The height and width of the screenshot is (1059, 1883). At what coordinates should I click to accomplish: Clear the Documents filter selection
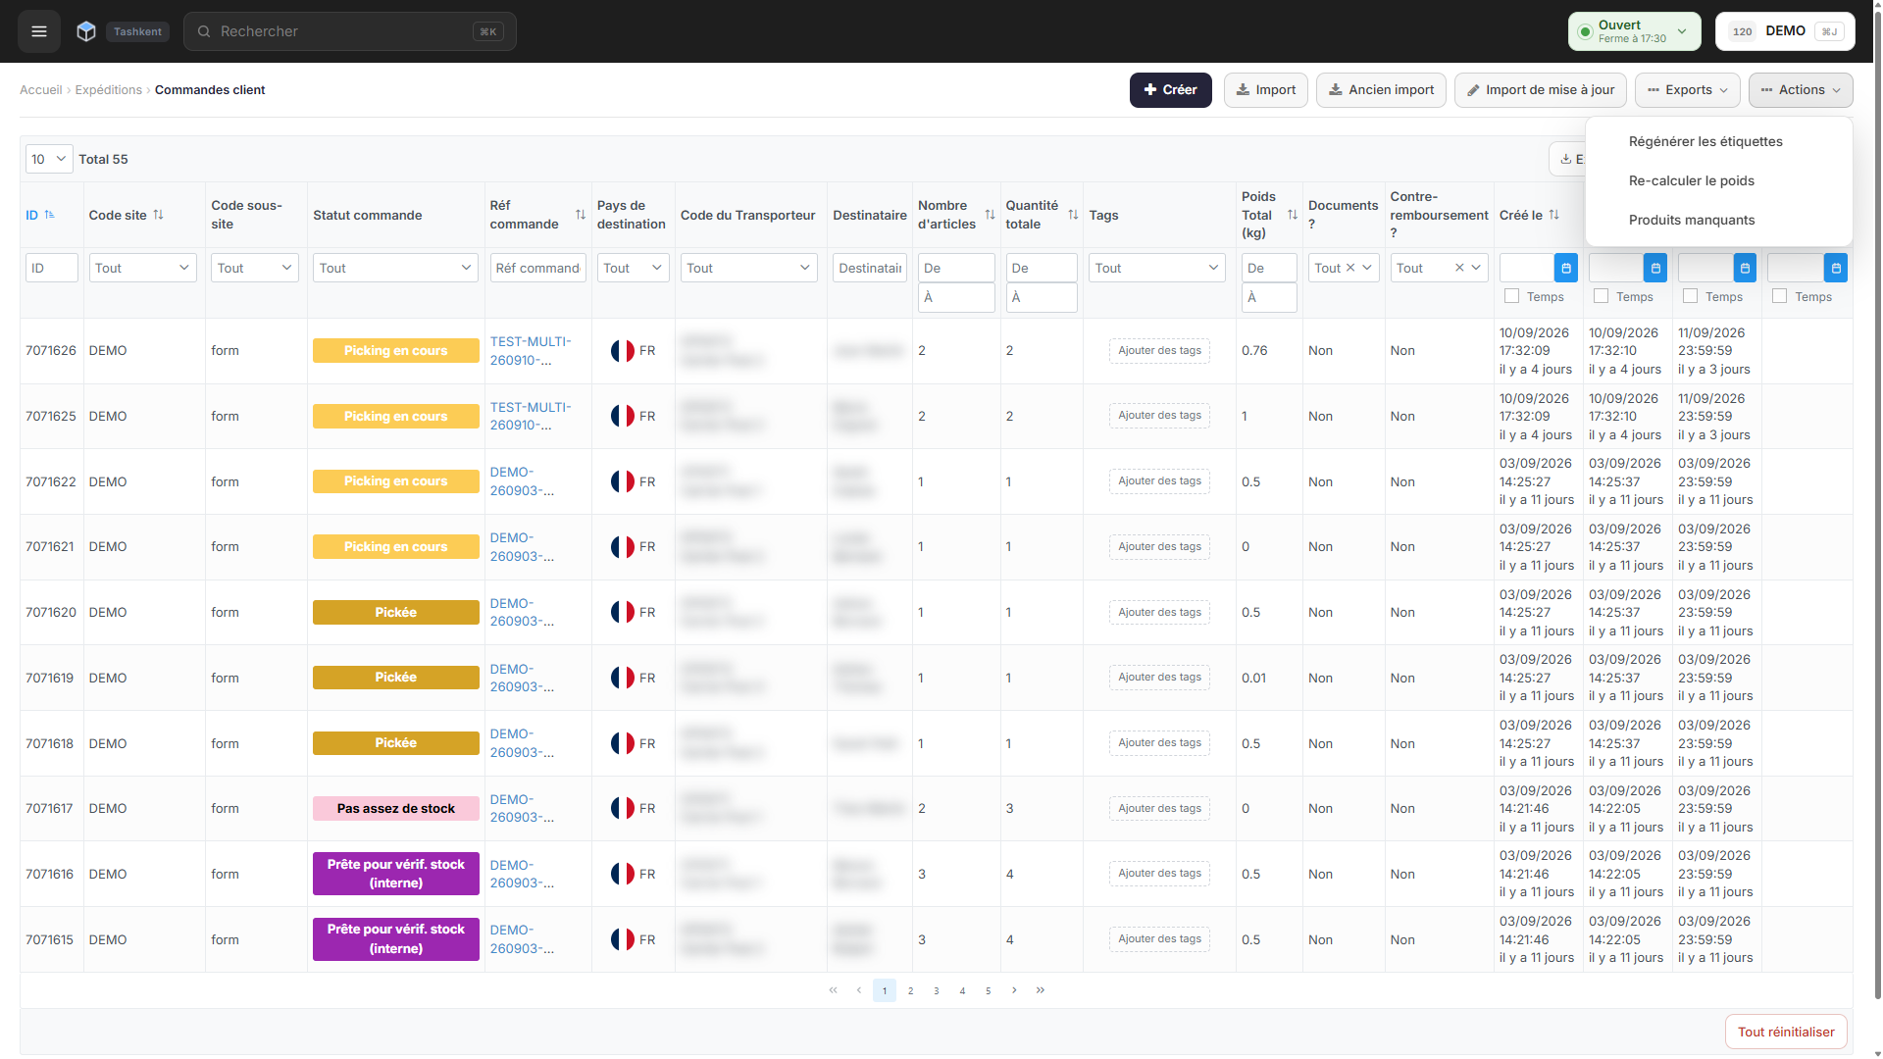click(x=1350, y=268)
